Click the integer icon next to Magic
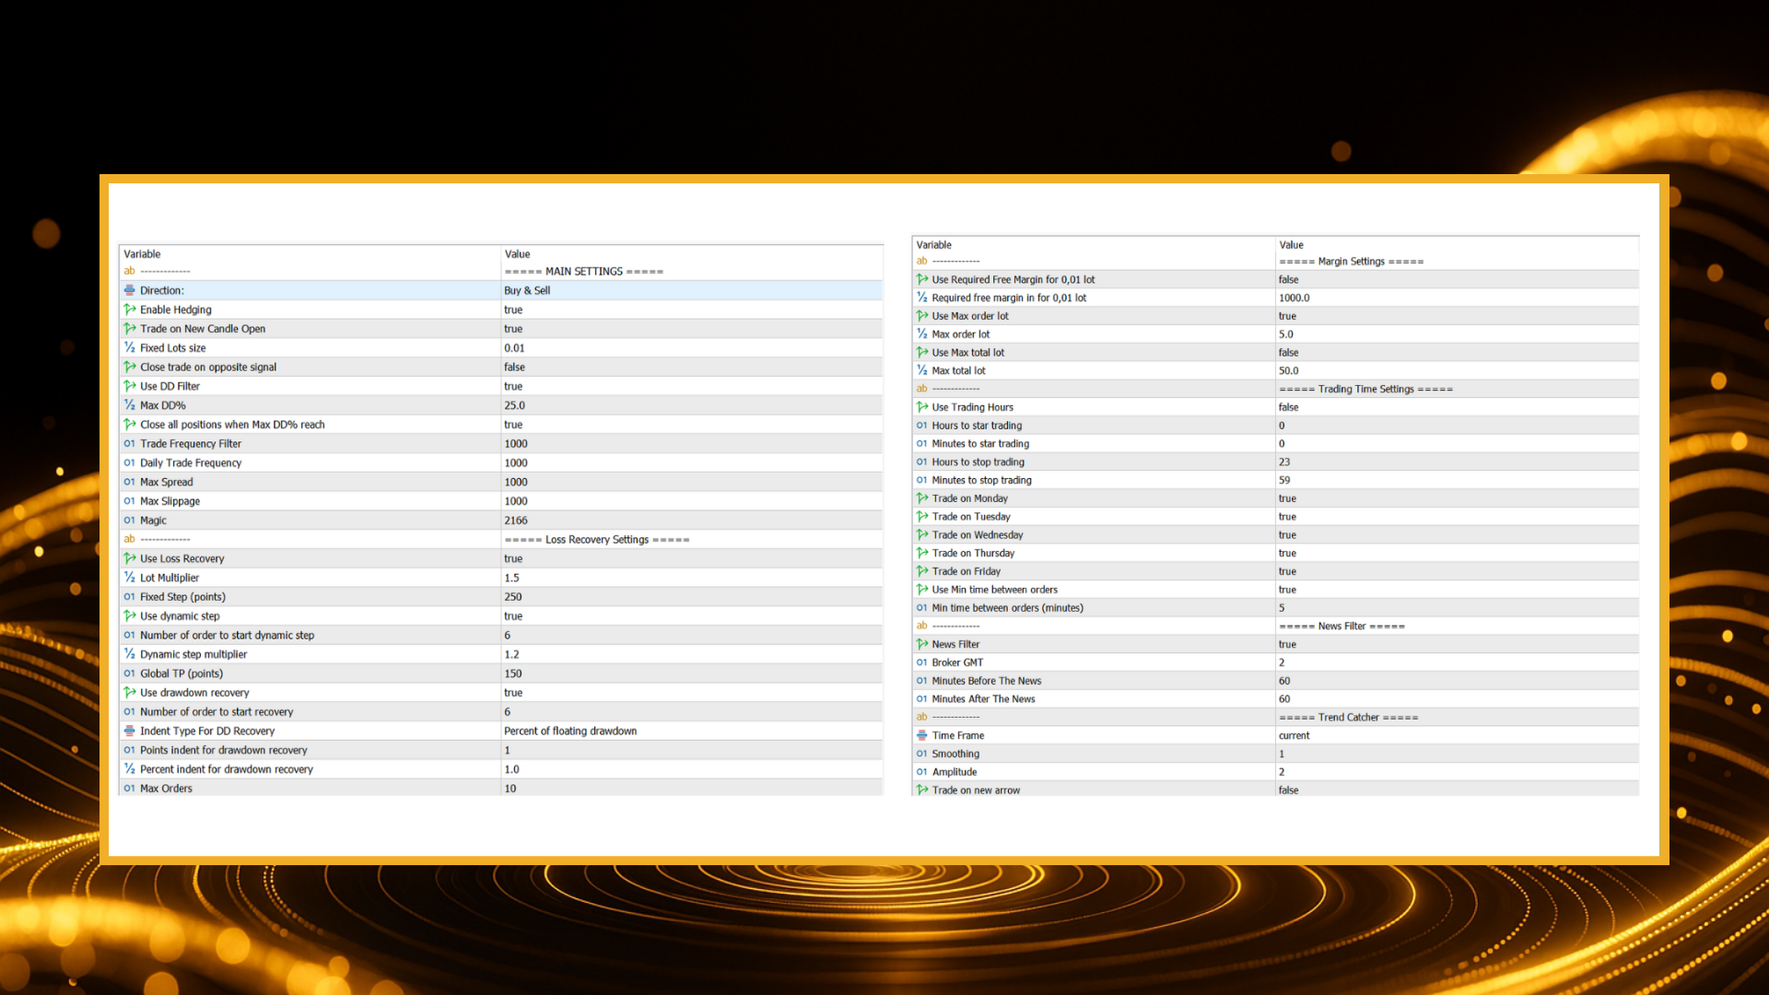Viewport: 1769px width, 995px height. point(130,521)
